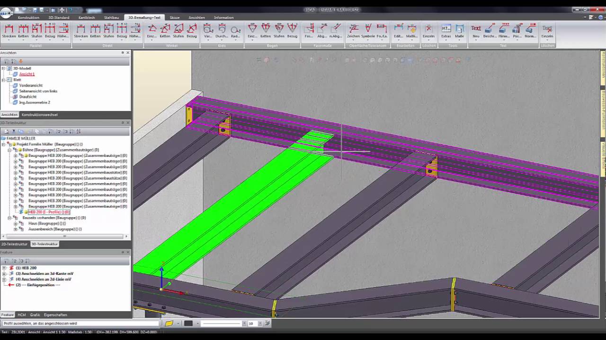Open the Kantblech ribbon tab
This screenshot has height=340, width=606.
point(87,17)
